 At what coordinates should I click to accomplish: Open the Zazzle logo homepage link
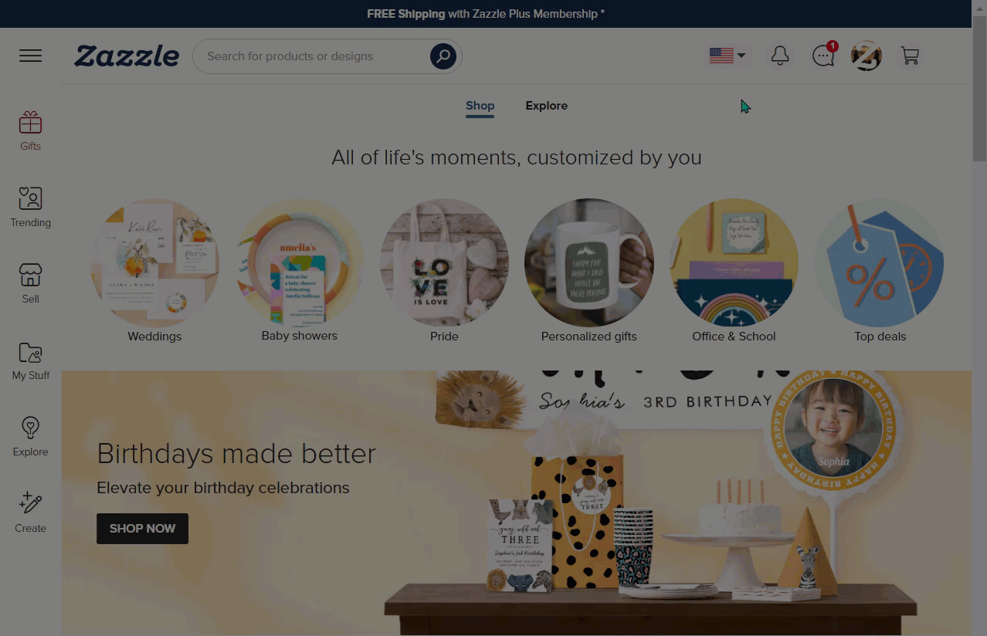coord(127,56)
